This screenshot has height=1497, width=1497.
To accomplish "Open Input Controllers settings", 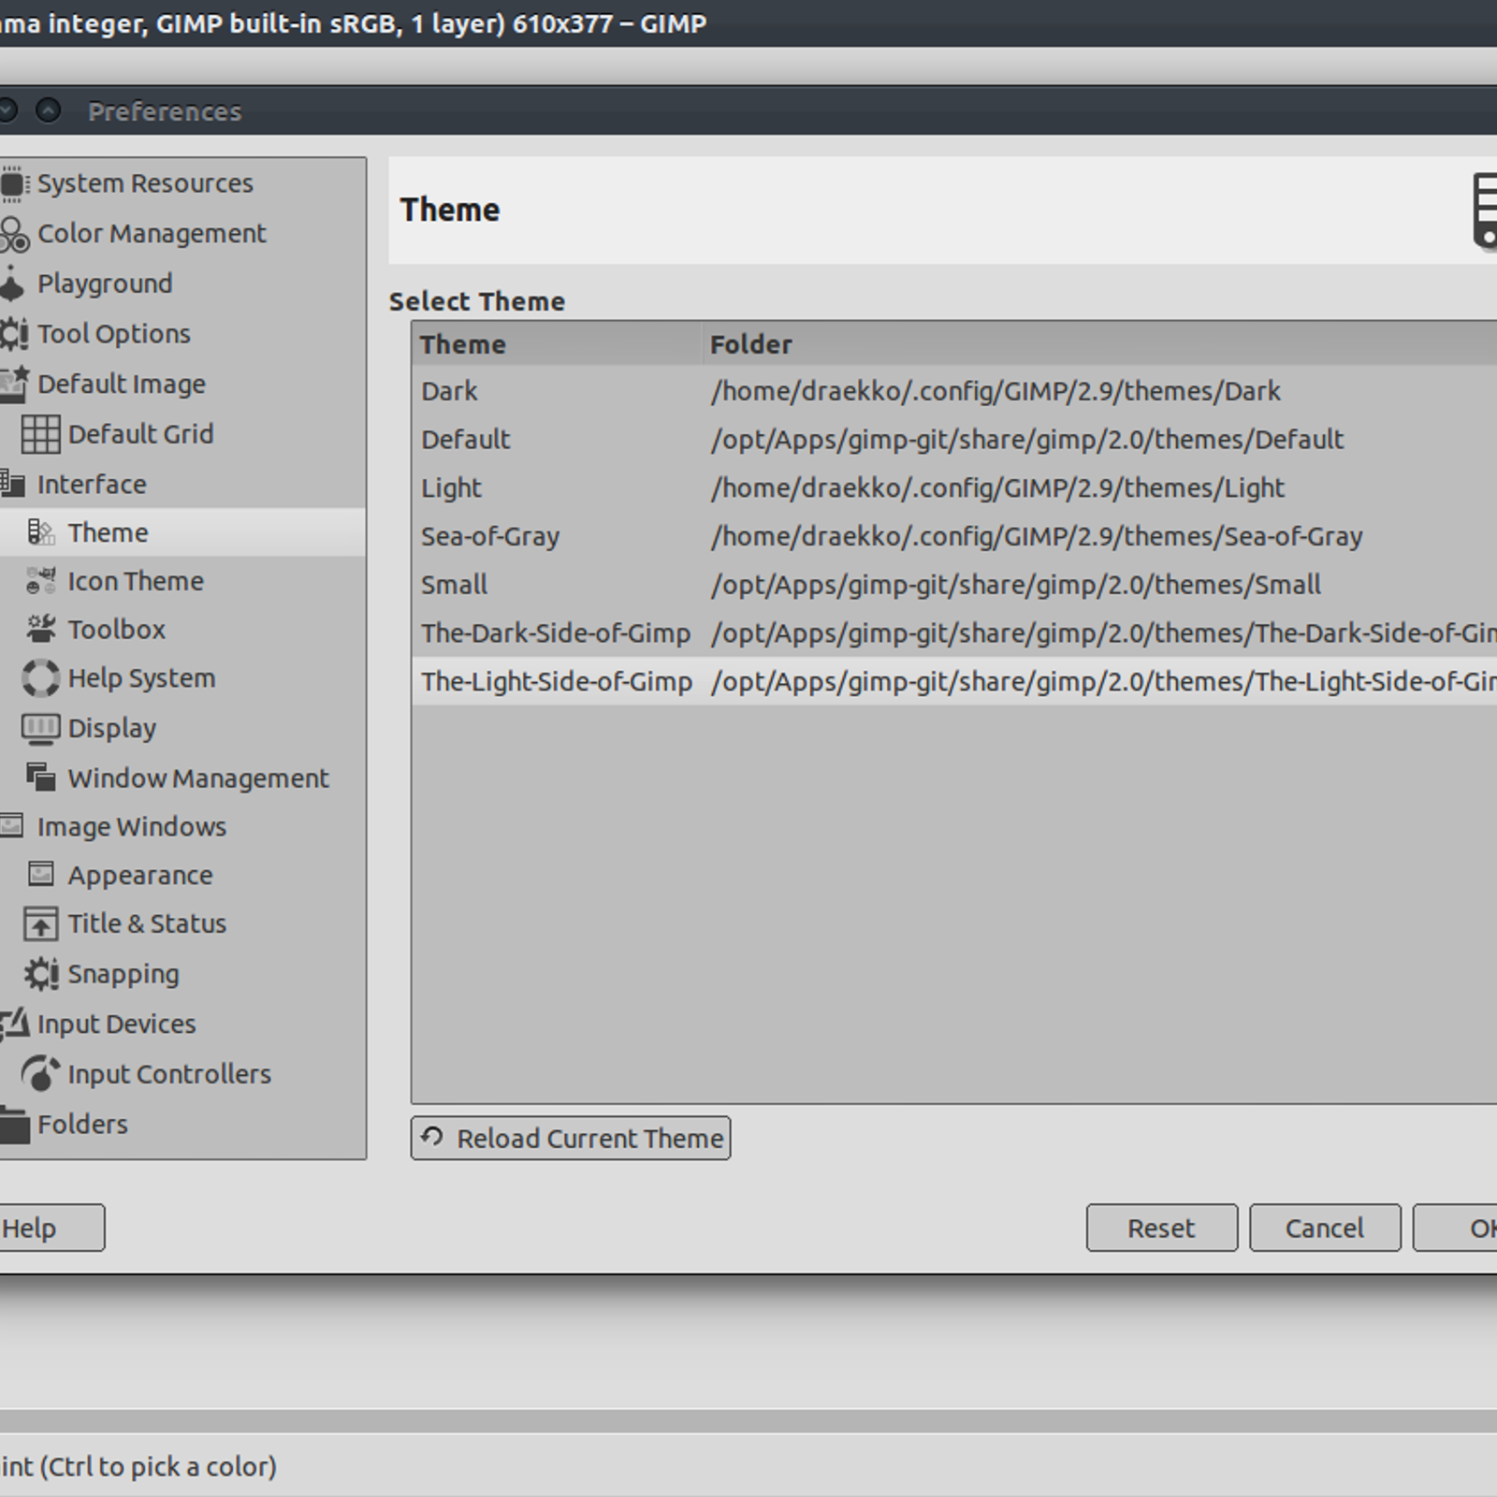I will point(169,1074).
